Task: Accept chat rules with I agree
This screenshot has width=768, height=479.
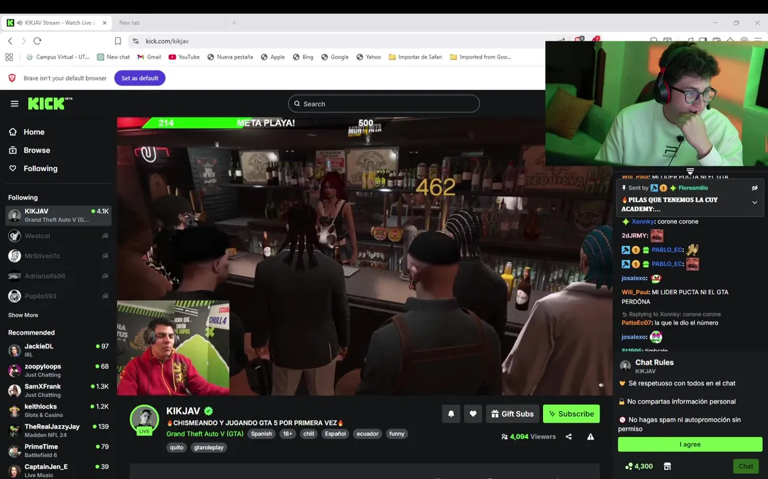Action: pyautogui.click(x=690, y=444)
